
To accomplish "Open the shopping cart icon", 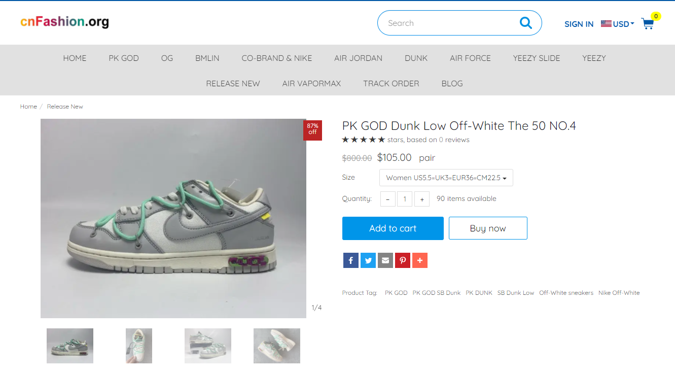I will (648, 23).
